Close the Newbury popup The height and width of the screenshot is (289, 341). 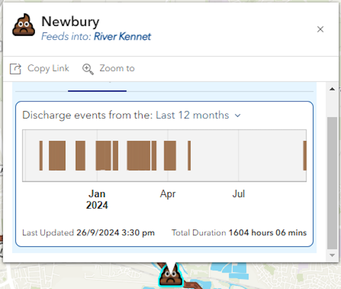[320, 29]
